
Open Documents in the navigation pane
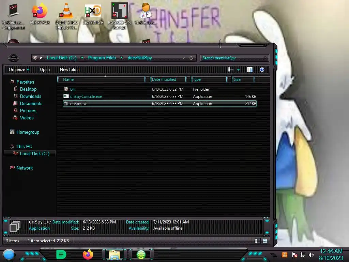point(31,103)
